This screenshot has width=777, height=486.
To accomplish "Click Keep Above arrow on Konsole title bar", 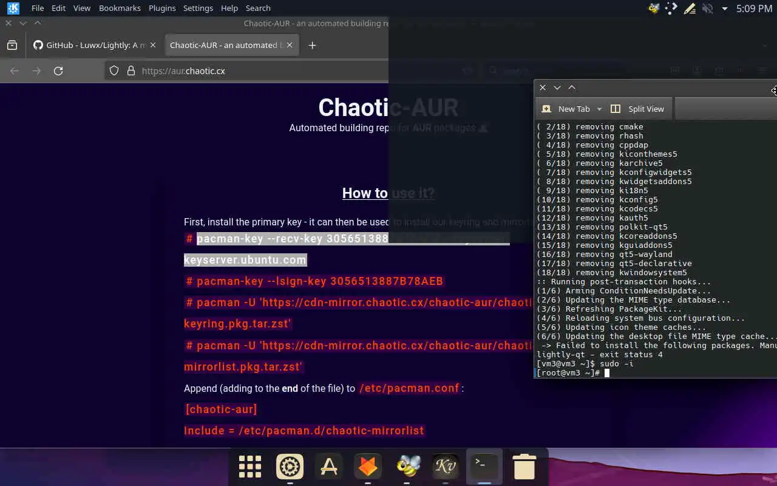I will [x=572, y=87].
